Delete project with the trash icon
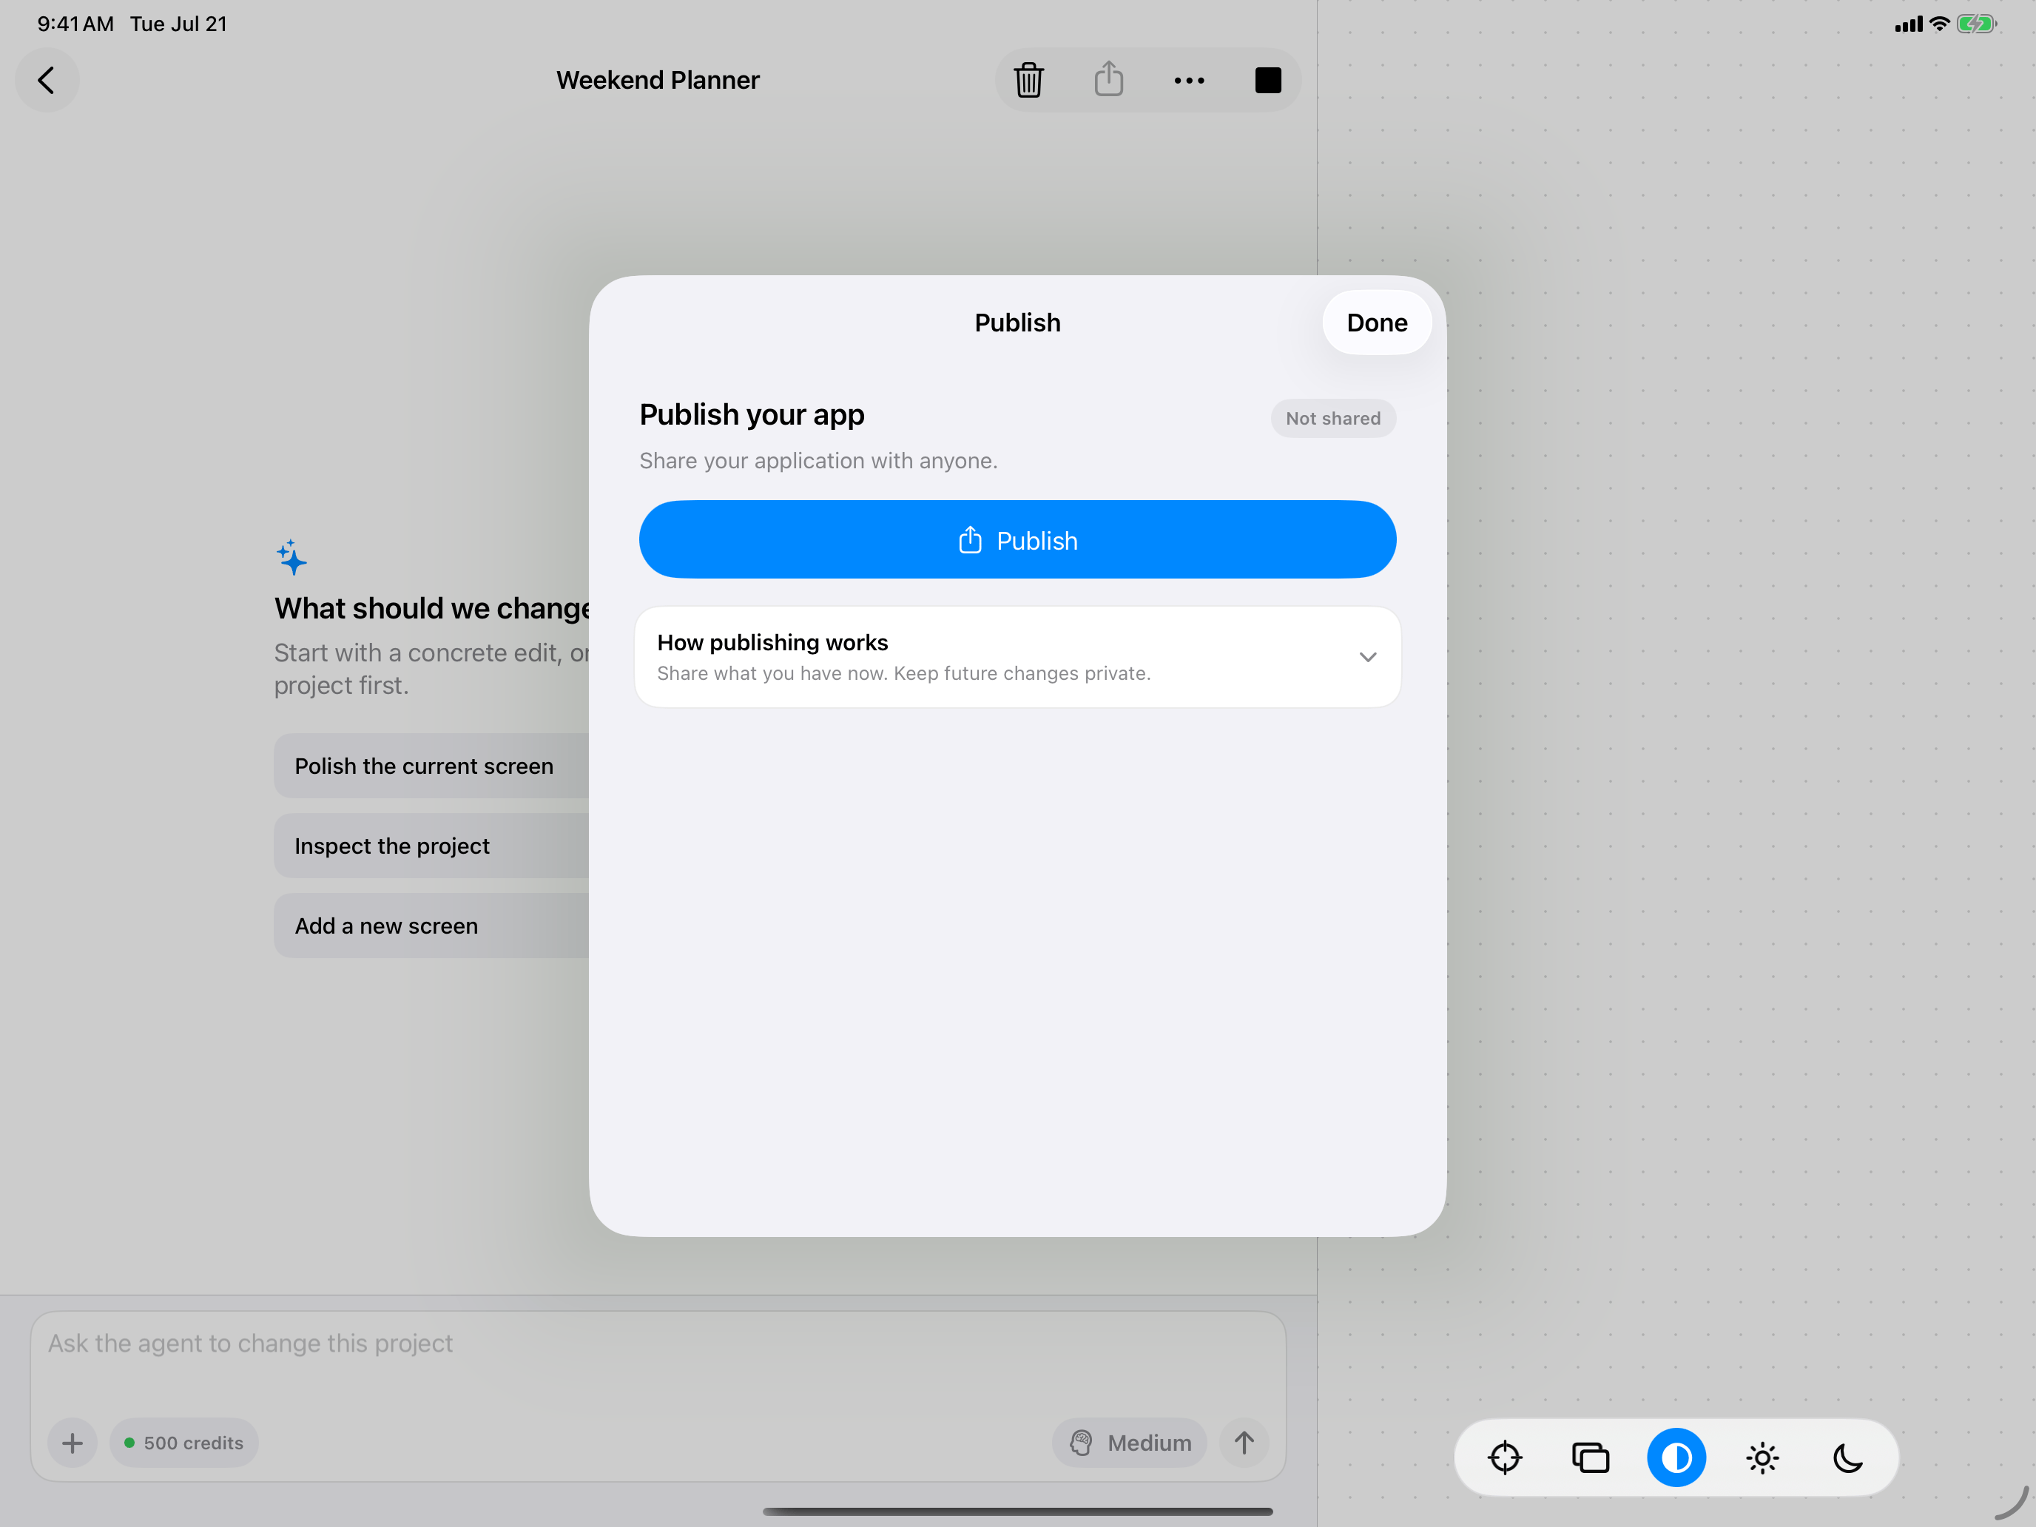Viewport: 2036px width, 1527px height. point(1029,80)
